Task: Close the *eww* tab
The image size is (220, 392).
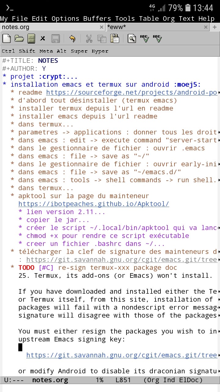Action: pos(206,27)
